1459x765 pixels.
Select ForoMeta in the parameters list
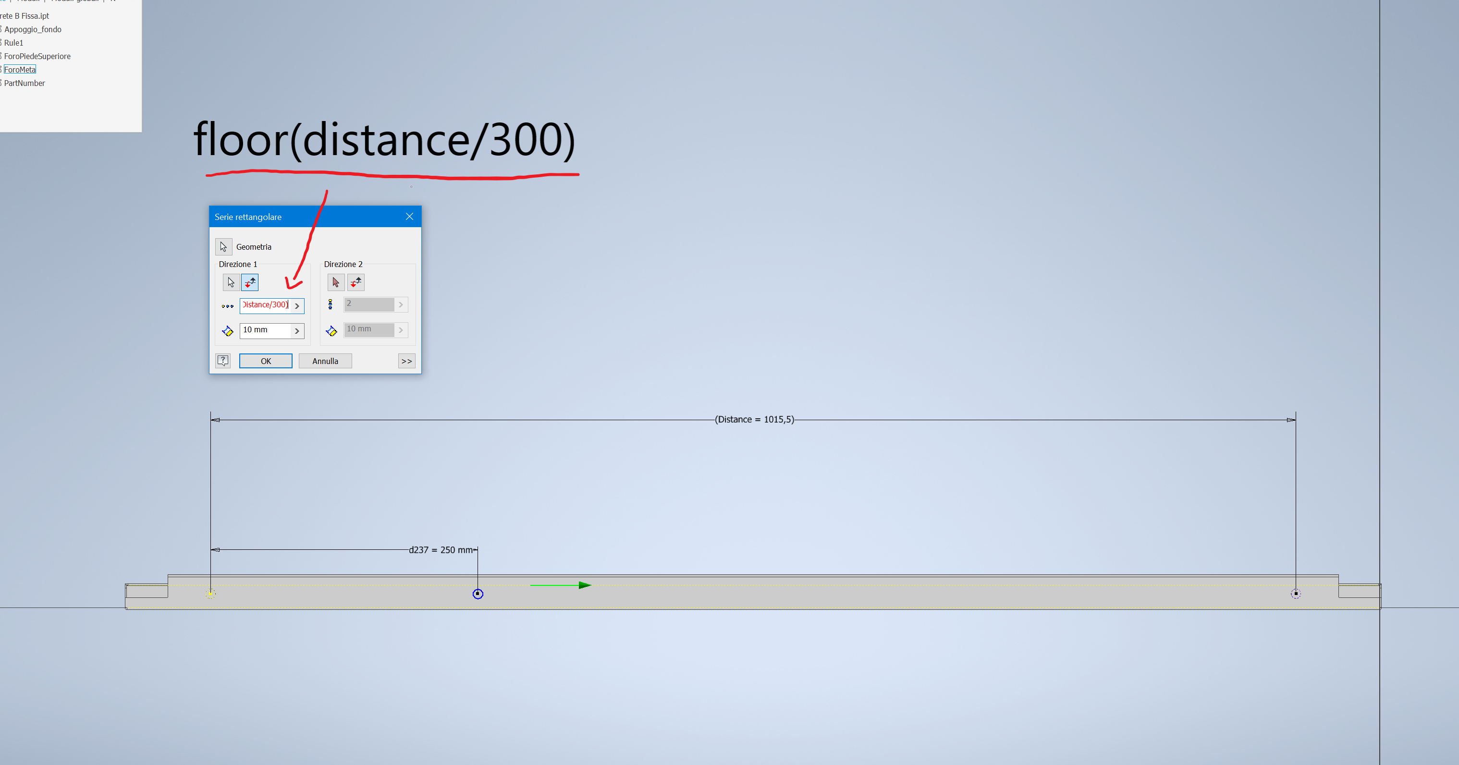pyautogui.click(x=19, y=69)
